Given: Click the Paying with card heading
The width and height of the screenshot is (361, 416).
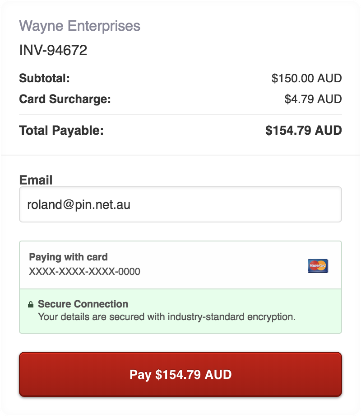Looking at the screenshot, I should click(x=68, y=257).
